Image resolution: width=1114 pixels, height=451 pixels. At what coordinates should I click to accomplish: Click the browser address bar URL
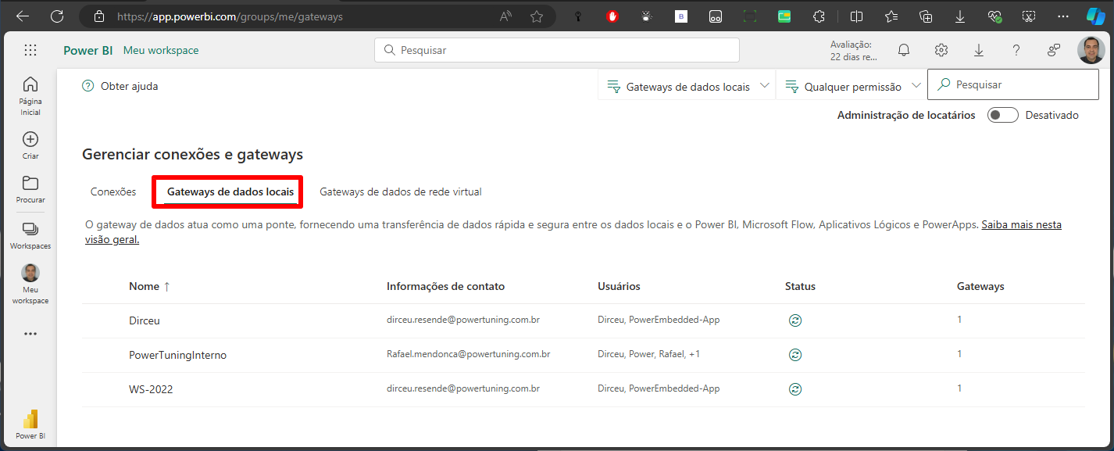230,16
